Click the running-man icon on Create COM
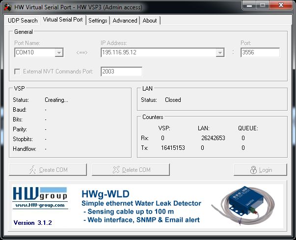This screenshot has width=296, height=240. pos(32,170)
